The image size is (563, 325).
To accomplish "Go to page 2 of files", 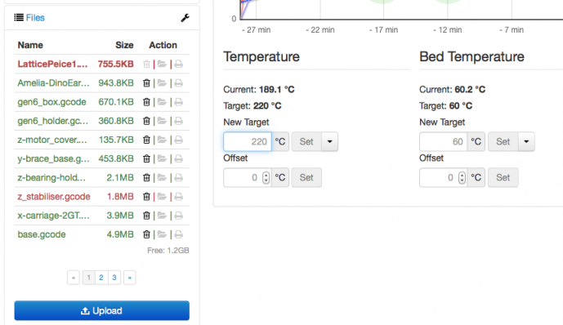I will 101,278.
